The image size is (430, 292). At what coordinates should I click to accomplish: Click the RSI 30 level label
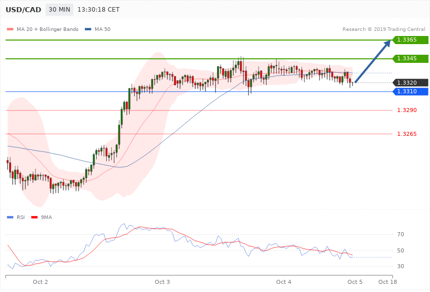[x=401, y=266]
